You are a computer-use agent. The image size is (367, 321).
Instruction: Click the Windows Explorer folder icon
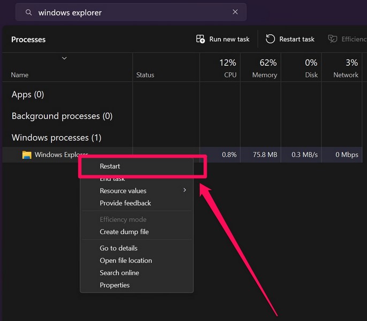coord(27,155)
